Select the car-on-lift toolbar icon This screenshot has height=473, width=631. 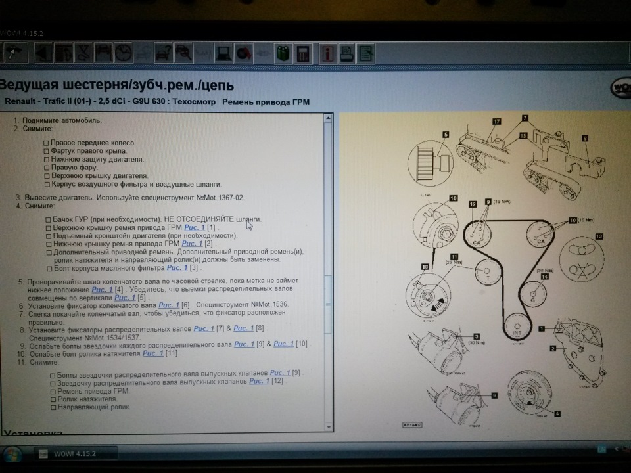click(103, 53)
